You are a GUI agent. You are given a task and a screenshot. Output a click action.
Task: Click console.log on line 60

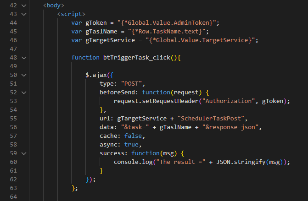point(133,162)
